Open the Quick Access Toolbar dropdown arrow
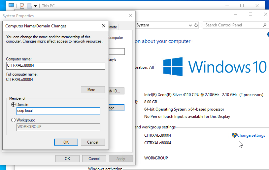This screenshot has width=269, height=170. 36,6
